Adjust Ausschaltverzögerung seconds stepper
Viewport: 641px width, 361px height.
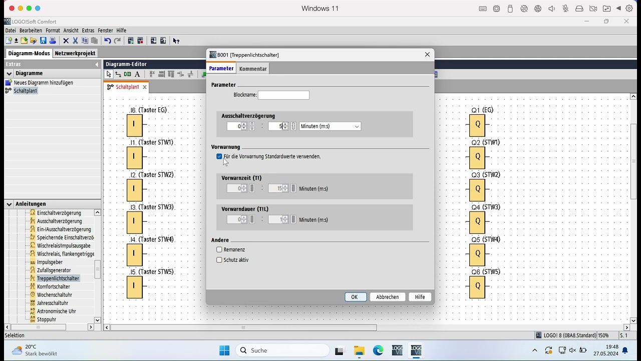pyautogui.click(x=285, y=126)
